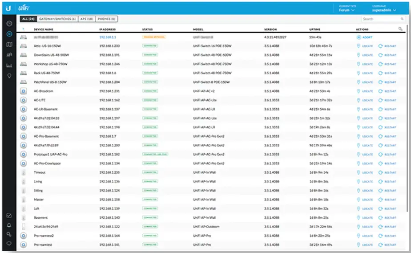Image resolution: width=411 pixels, height=253 pixels.
Task: Open the superadmin username dropdown
Action: click(384, 10)
